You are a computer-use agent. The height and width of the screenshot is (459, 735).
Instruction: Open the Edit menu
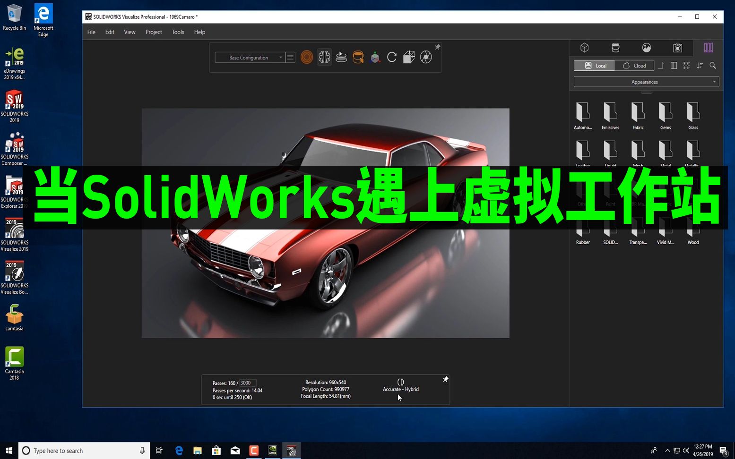[x=110, y=32]
